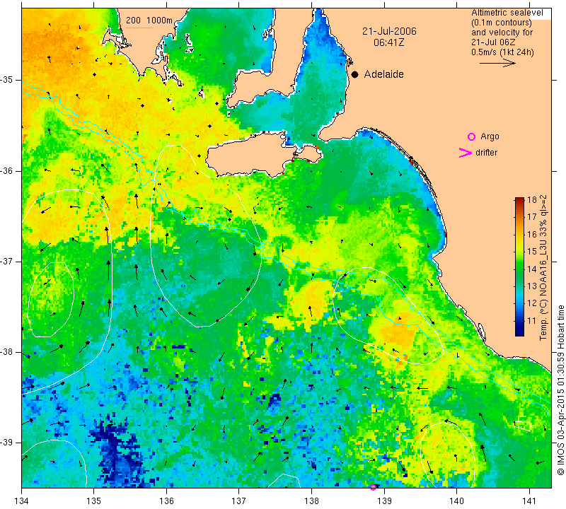Click the 141 longitude axis label

(x=529, y=501)
